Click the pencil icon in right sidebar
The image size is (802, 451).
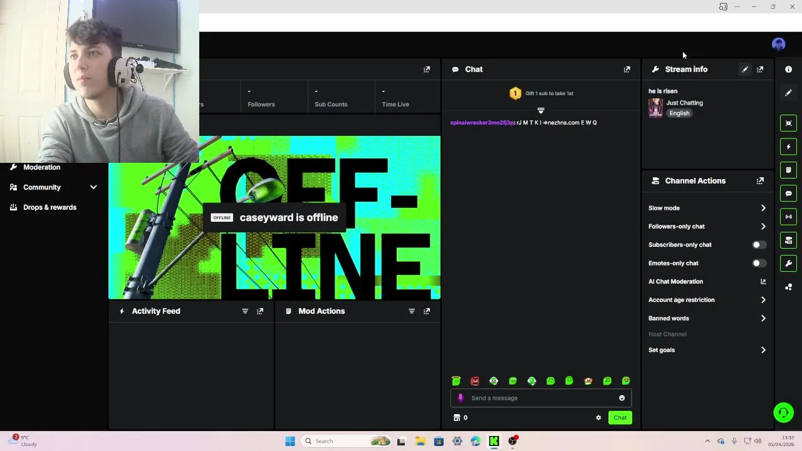(788, 93)
